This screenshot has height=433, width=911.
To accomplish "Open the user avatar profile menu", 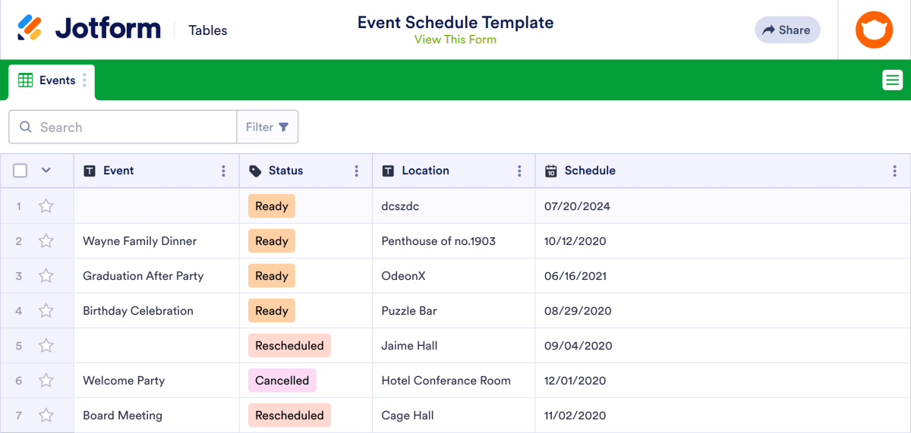I will [874, 30].
